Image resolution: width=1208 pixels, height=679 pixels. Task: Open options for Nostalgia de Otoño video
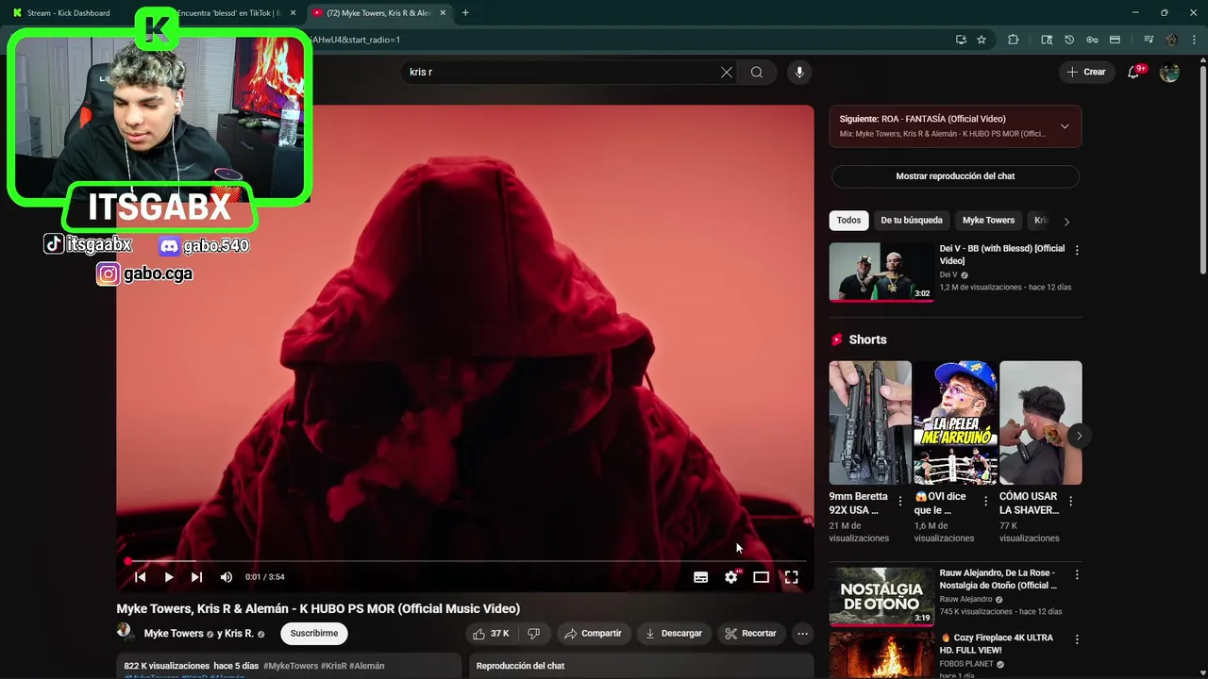(1077, 574)
